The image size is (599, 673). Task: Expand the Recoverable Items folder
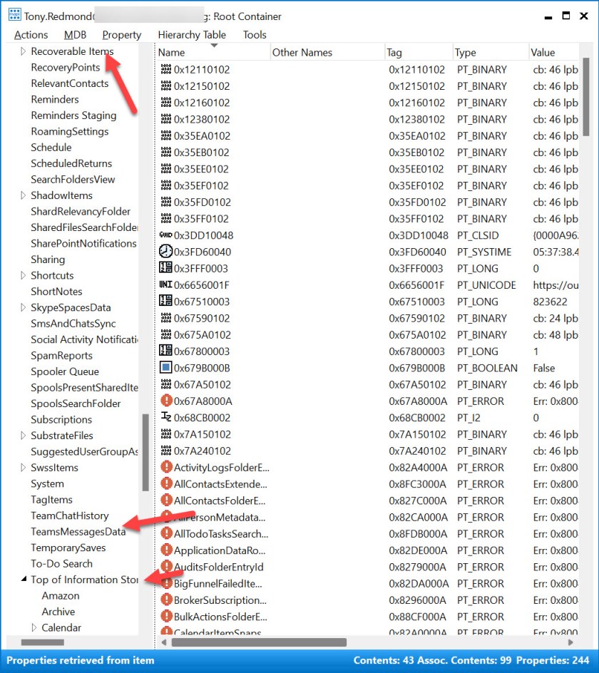[x=24, y=51]
